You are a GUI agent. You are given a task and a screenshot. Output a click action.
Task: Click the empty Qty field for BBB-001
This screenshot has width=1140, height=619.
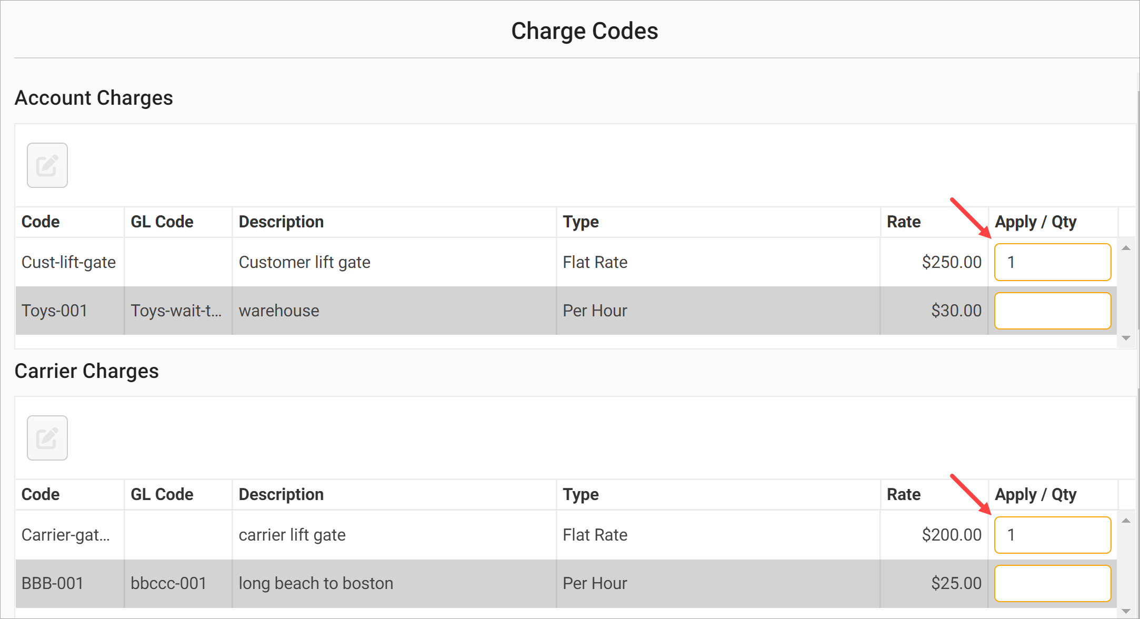1052,583
